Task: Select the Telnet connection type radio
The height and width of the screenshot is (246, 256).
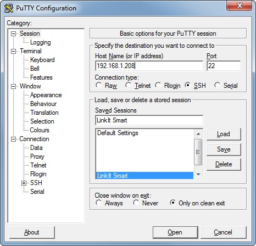Action: tap(128, 85)
